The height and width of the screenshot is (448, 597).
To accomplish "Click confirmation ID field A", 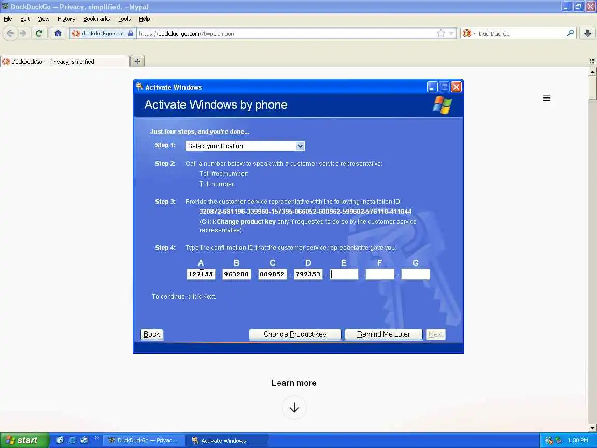I will coord(201,274).
